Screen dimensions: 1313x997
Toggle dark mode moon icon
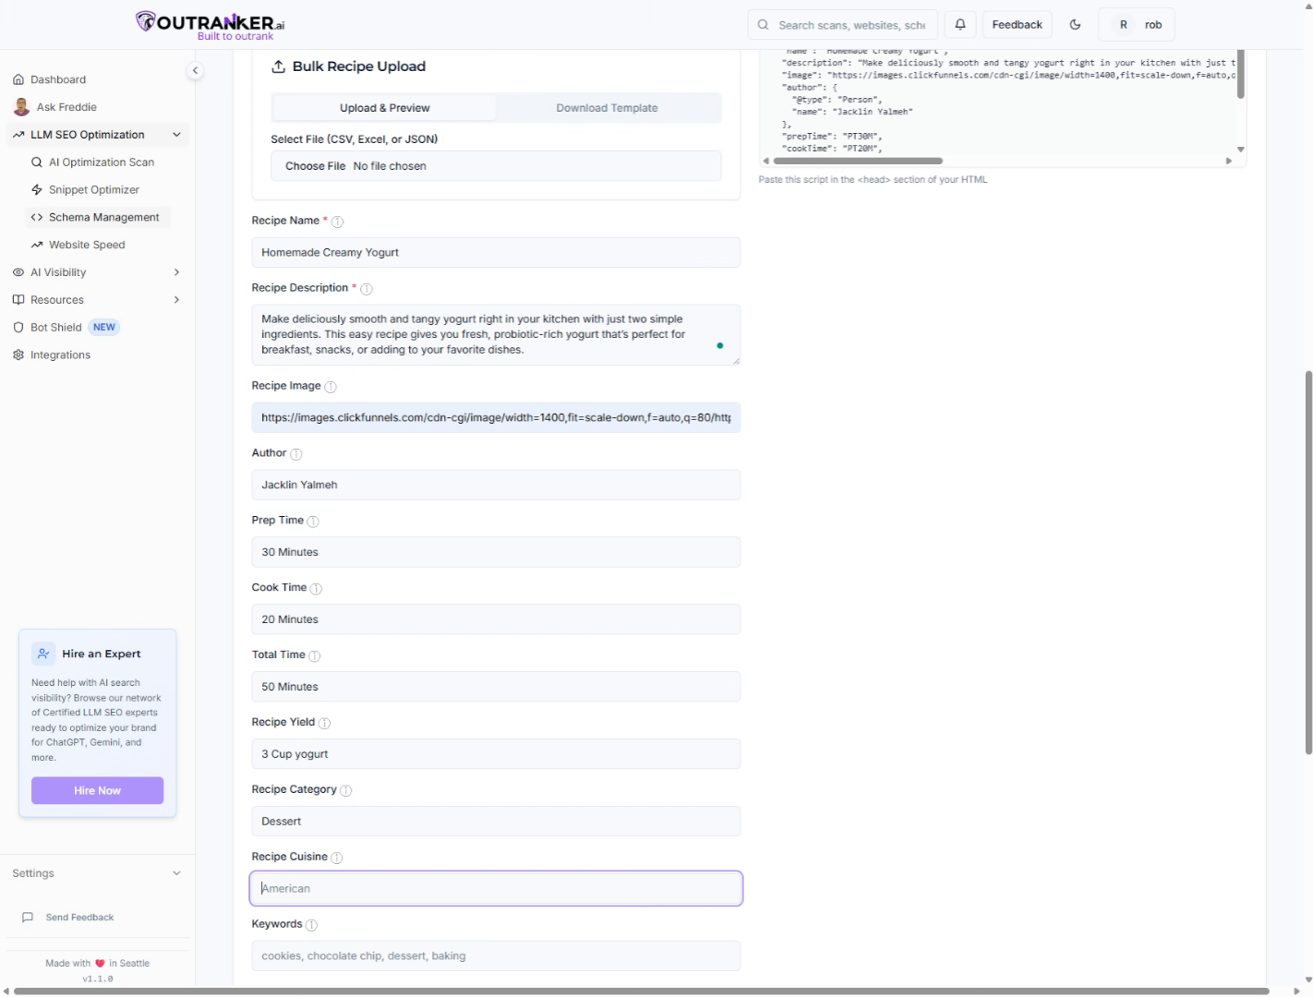point(1075,25)
